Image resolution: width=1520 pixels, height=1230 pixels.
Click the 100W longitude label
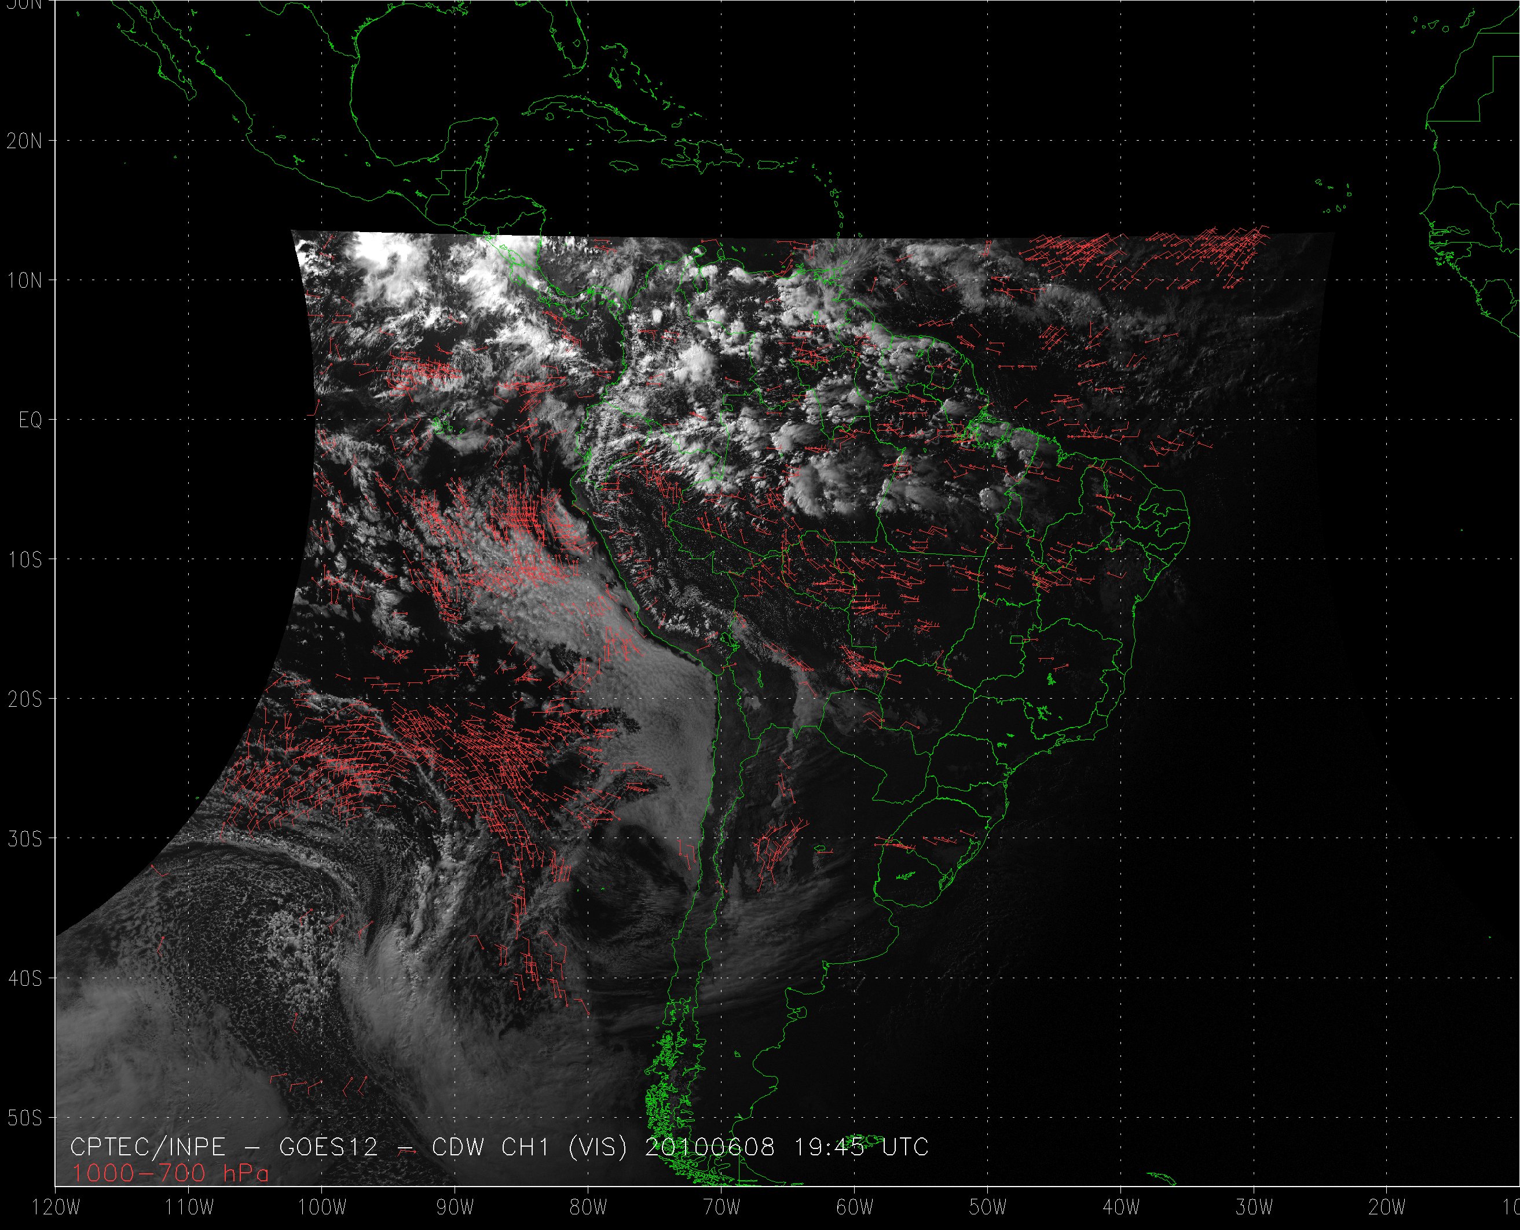323,1207
